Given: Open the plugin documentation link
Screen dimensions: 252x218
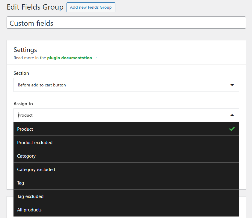Looking at the screenshot, I should [70, 58].
